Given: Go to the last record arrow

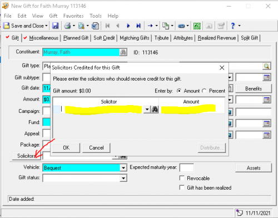Looking at the screenshot, I should tap(138, 26).
